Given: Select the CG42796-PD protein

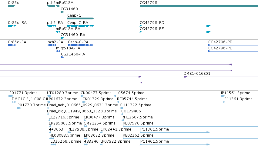Looking at the screenshot, I should 233,45.
